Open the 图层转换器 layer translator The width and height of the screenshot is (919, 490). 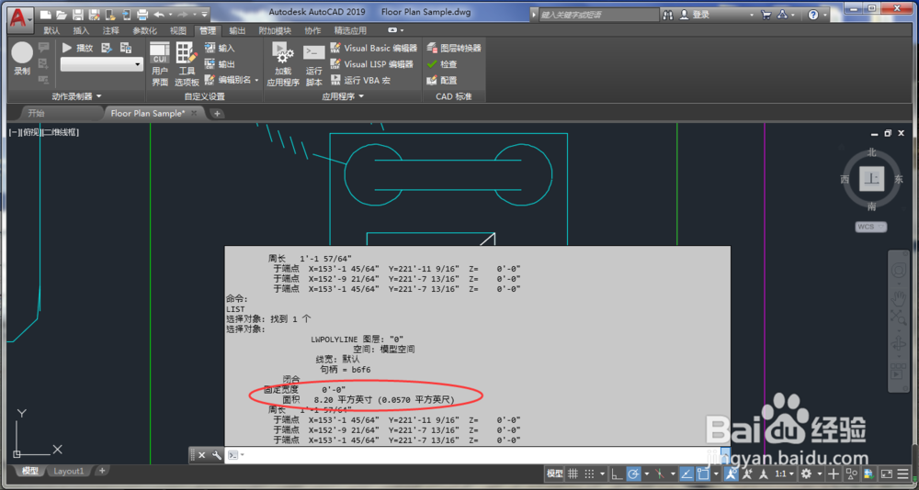[x=454, y=48]
